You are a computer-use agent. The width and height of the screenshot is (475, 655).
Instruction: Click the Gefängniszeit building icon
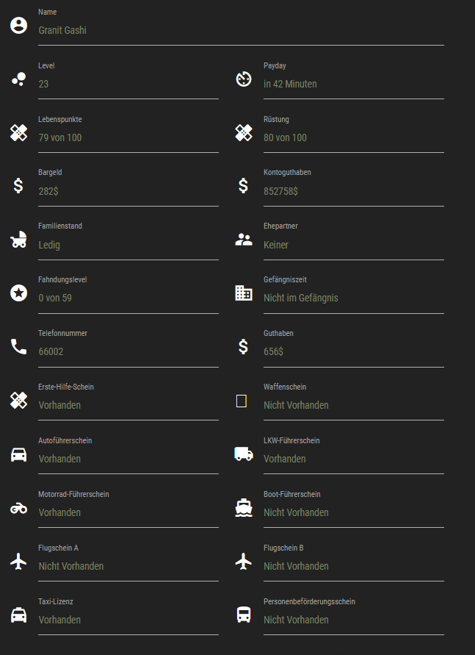244,293
